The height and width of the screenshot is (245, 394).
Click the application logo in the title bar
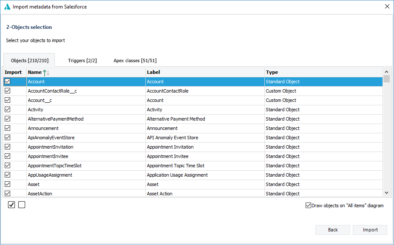pyautogui.click(x=7, y=6)
